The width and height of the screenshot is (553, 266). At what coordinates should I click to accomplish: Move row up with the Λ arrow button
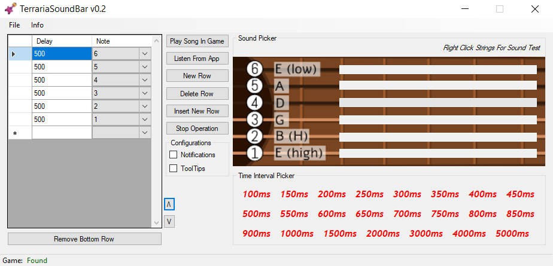pos(169,204)
